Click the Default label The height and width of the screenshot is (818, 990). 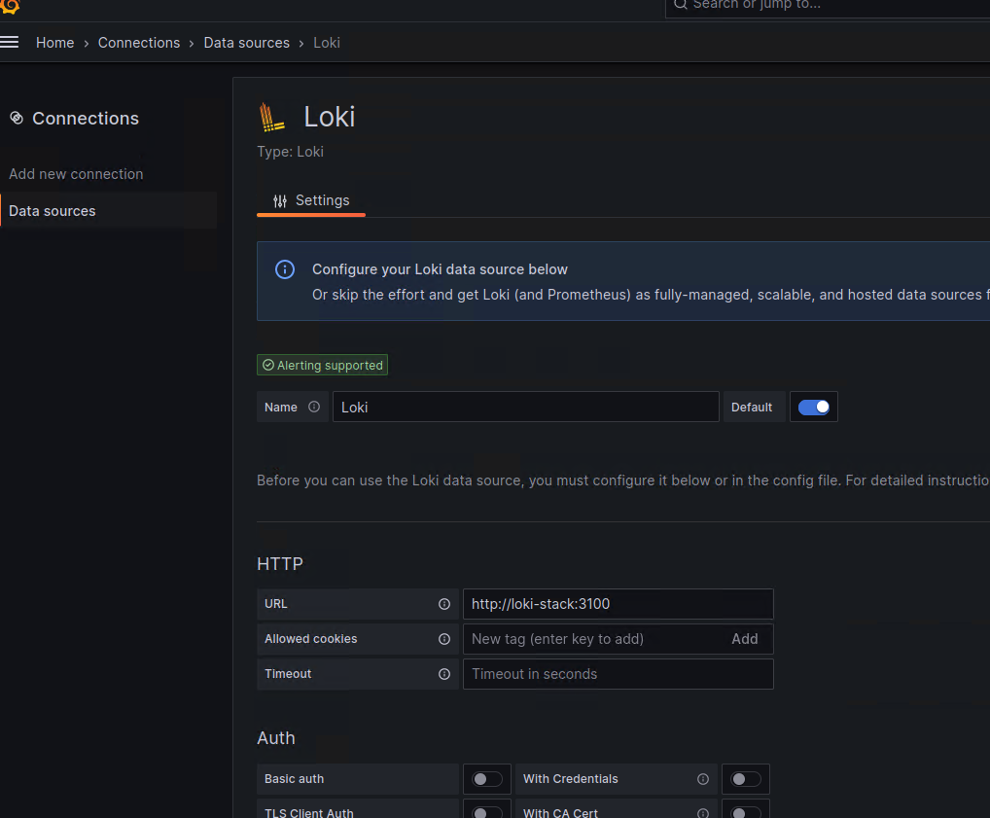[x=752, y=408]
